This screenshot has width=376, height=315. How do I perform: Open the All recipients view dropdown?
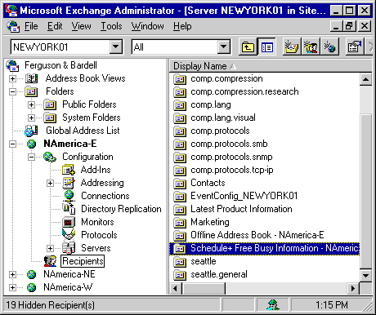pyautogui.click(x=224, y=47)
